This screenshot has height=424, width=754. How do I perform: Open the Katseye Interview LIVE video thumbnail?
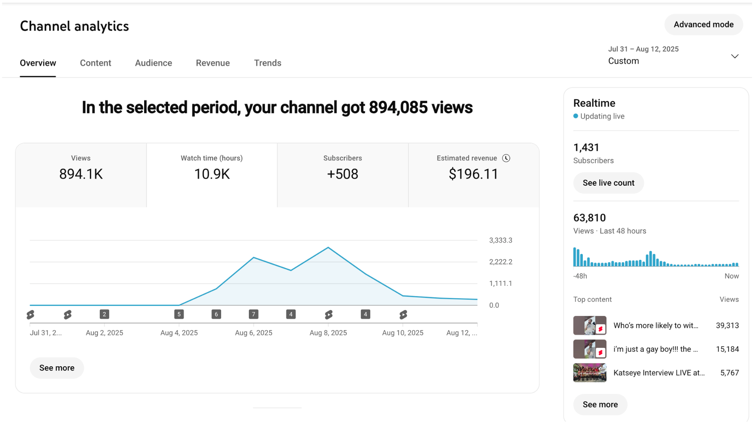pyautogui.click(x=590, y=373)
